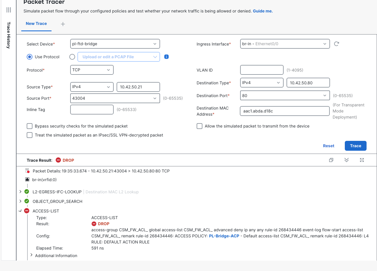
Task: Add a new trace tab with plus icon
Action: (63, 24)
